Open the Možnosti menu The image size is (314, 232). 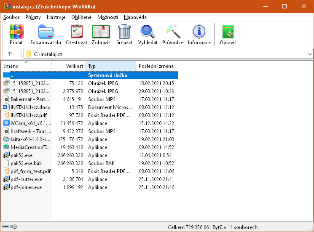[107, 17]
